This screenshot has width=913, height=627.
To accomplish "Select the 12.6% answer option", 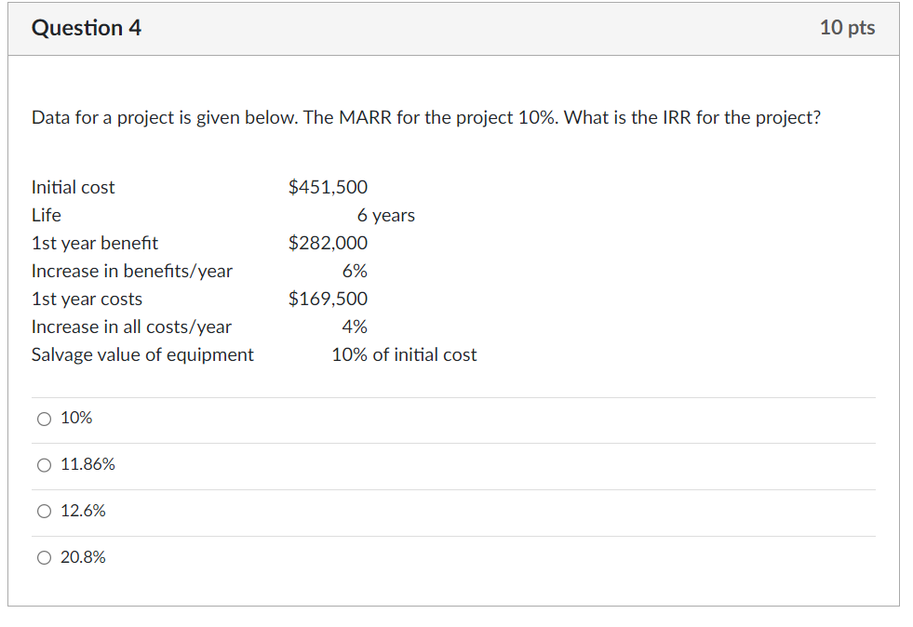I will point(82,511).
